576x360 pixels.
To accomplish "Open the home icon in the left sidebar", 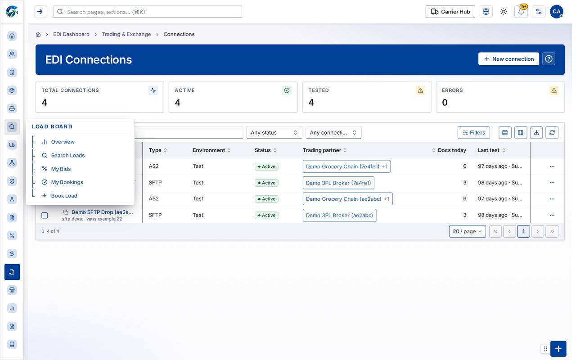I will click(x=12, y=36).
